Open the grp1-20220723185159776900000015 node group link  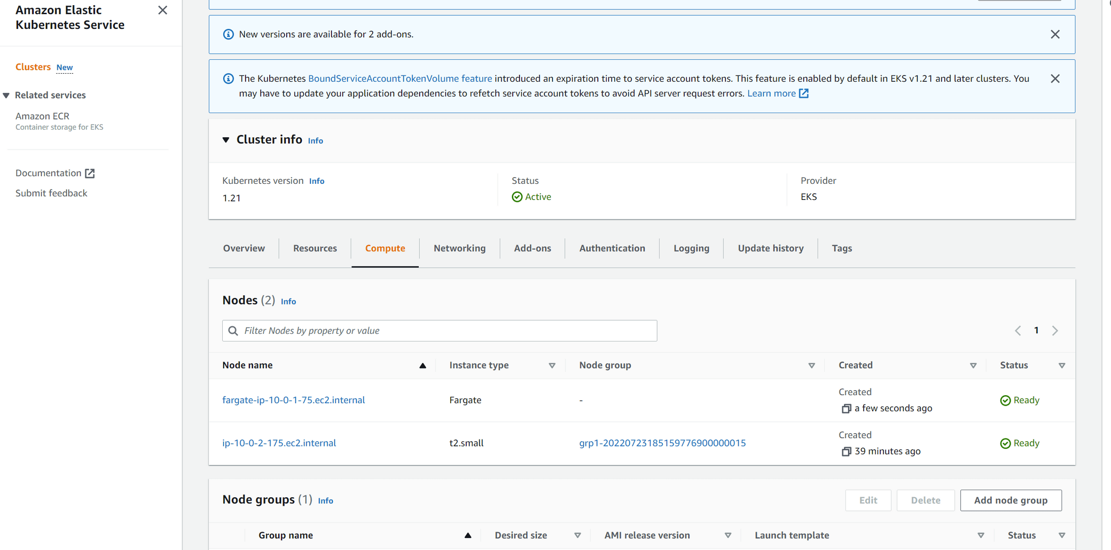(662, 443)
